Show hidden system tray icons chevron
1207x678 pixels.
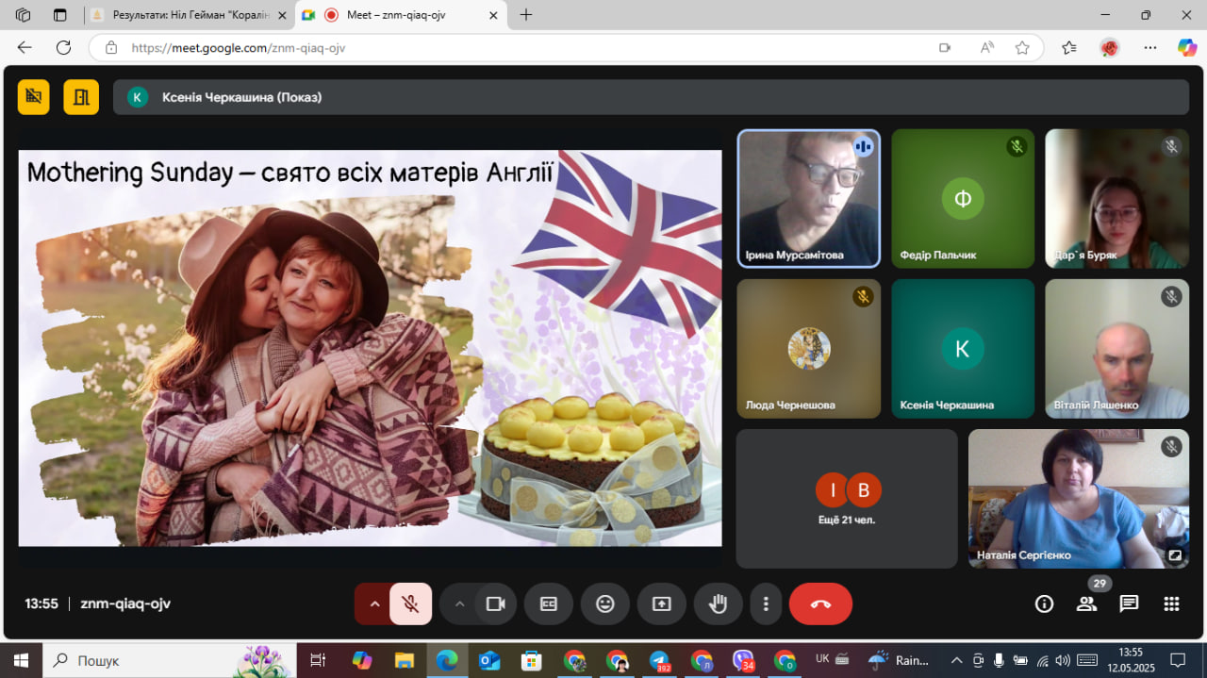point(956,660)
